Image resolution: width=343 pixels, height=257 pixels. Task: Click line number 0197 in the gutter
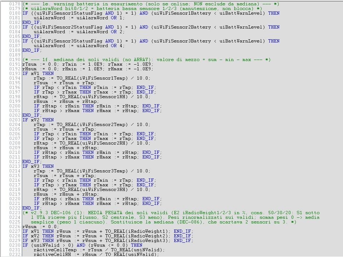coord(15,92)
